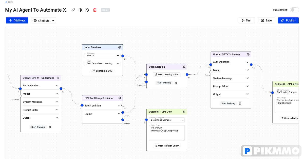Open settings gear on OpenAI GPT#2 node
Screen dimensions: 304x159
(248, 54)
